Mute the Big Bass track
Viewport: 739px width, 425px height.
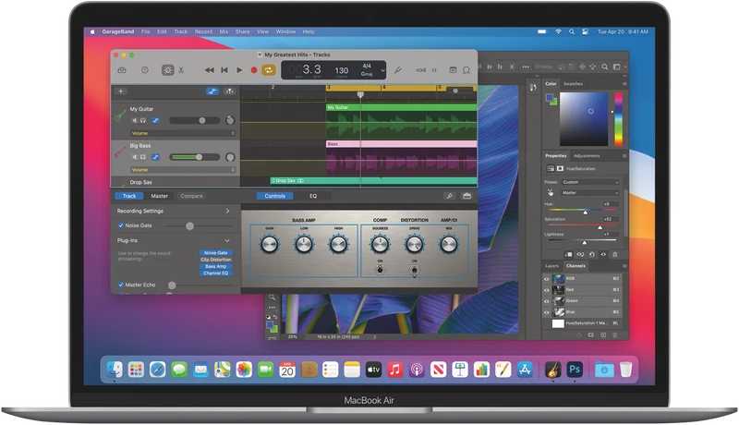coord(134,157)
